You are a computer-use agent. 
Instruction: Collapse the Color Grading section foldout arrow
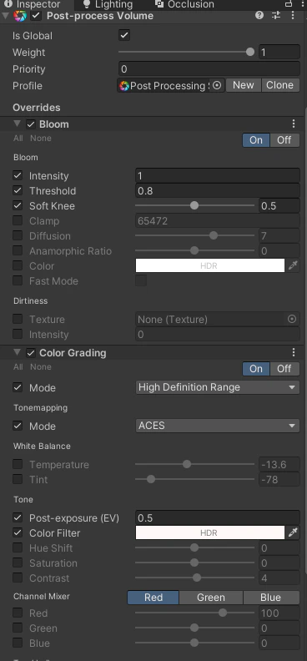click(x=17, y=352)
